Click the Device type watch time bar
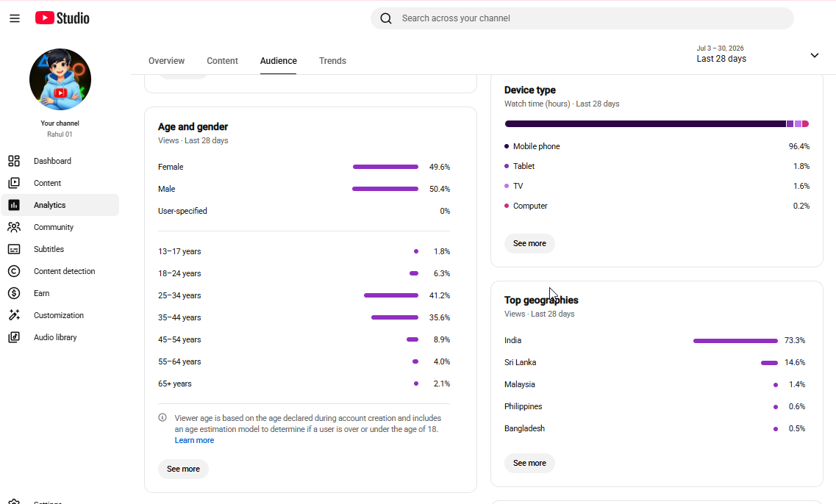 point(657,123)
